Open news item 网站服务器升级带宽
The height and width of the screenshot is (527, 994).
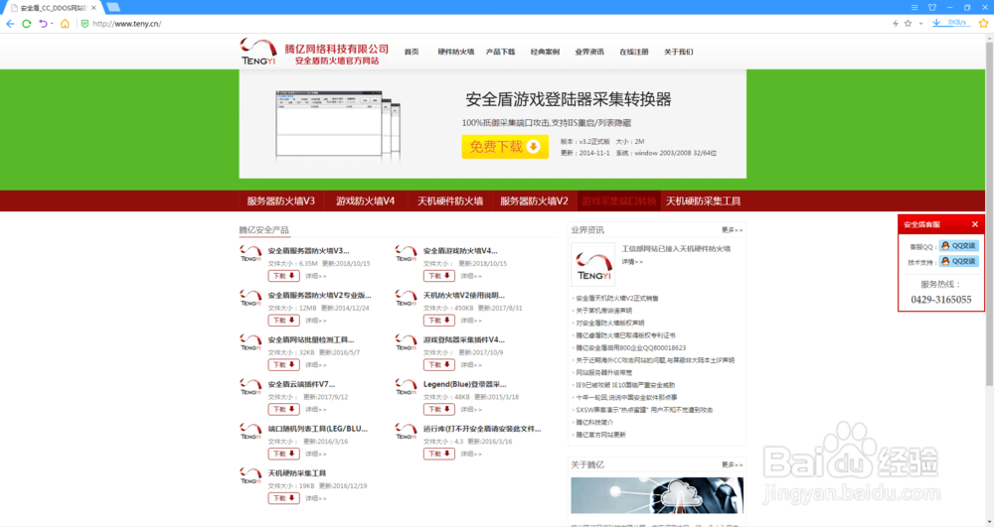(x=603, y=372)
